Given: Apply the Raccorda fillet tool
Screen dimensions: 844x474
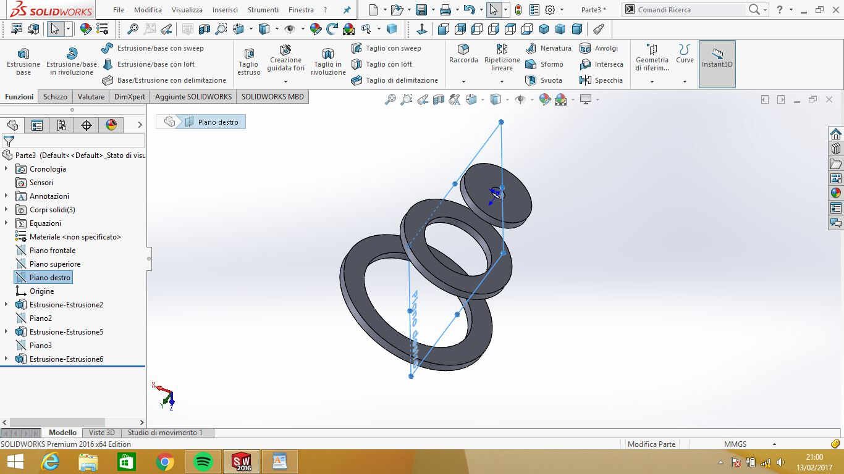Looking at the screenshot, I should tap(463, 54).
